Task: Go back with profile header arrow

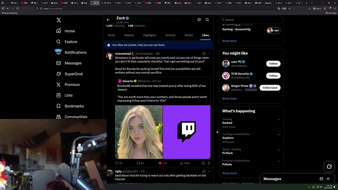Action: pos(108,20)
